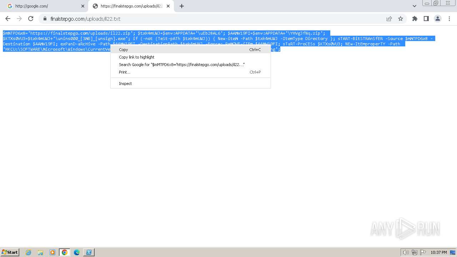The height and width of the screenshot is (257, 457).
Task: Open the PowerShell taskbar icon
Action: (89, 252)
